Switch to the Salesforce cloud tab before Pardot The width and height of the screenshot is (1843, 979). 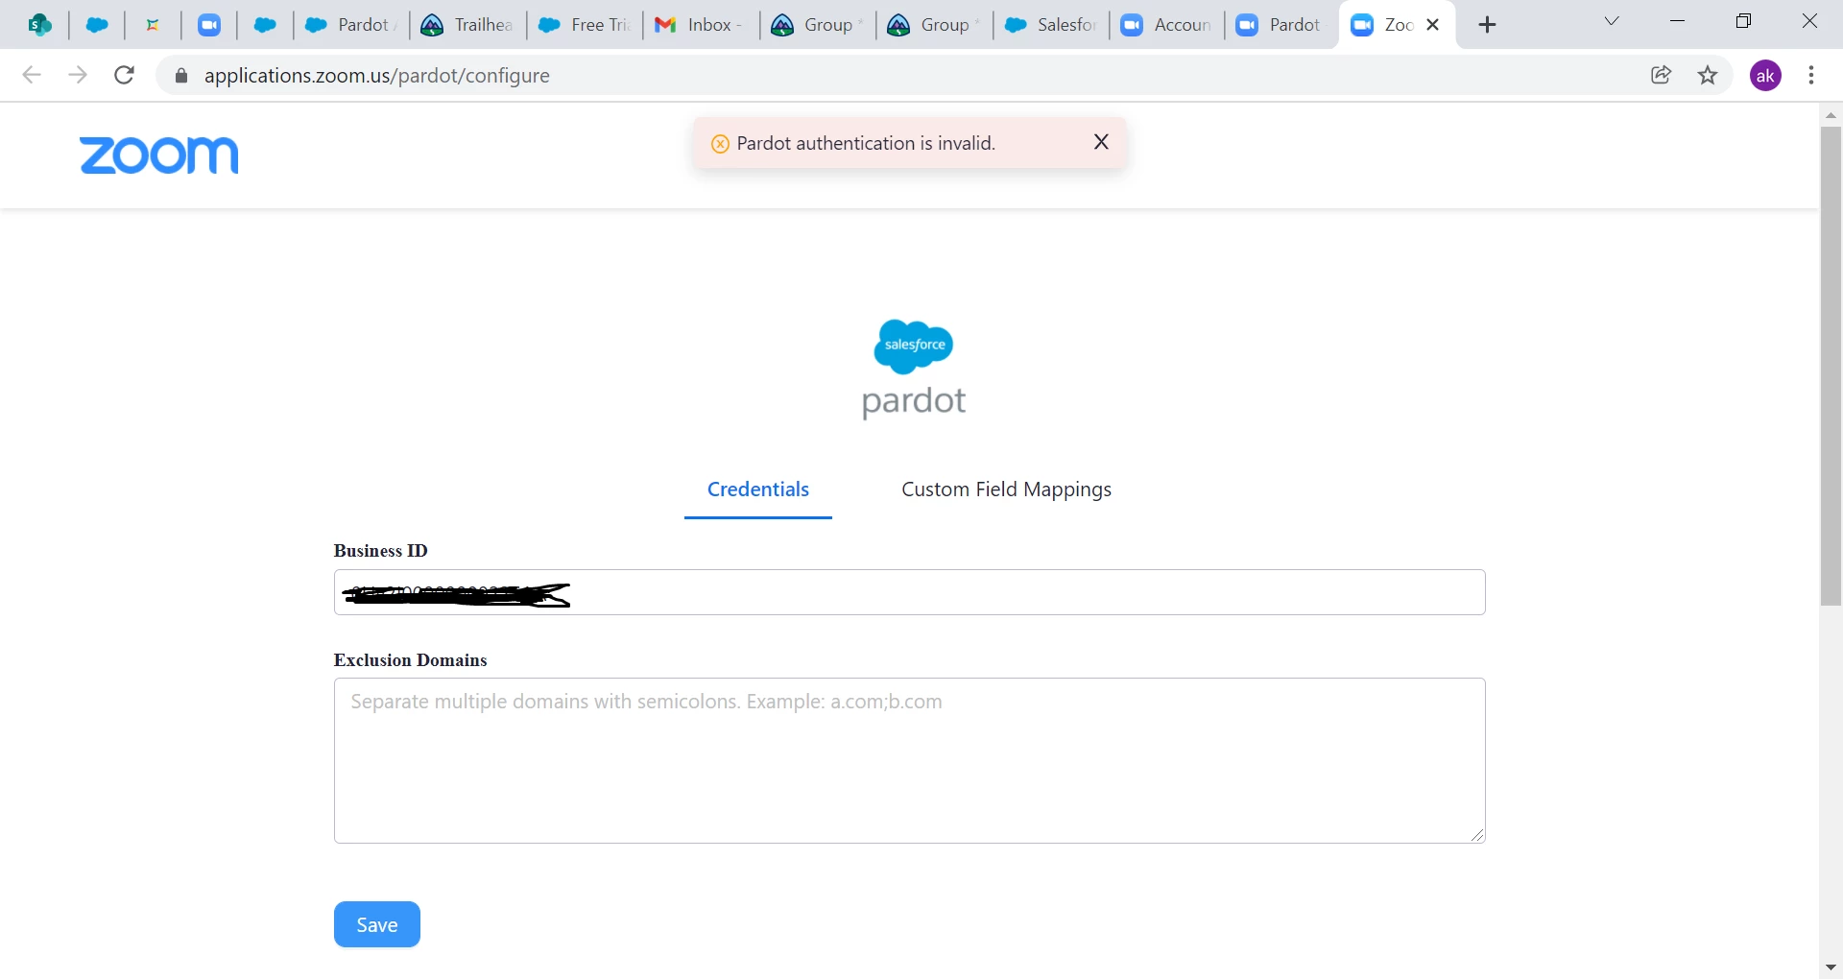[265, 25]
